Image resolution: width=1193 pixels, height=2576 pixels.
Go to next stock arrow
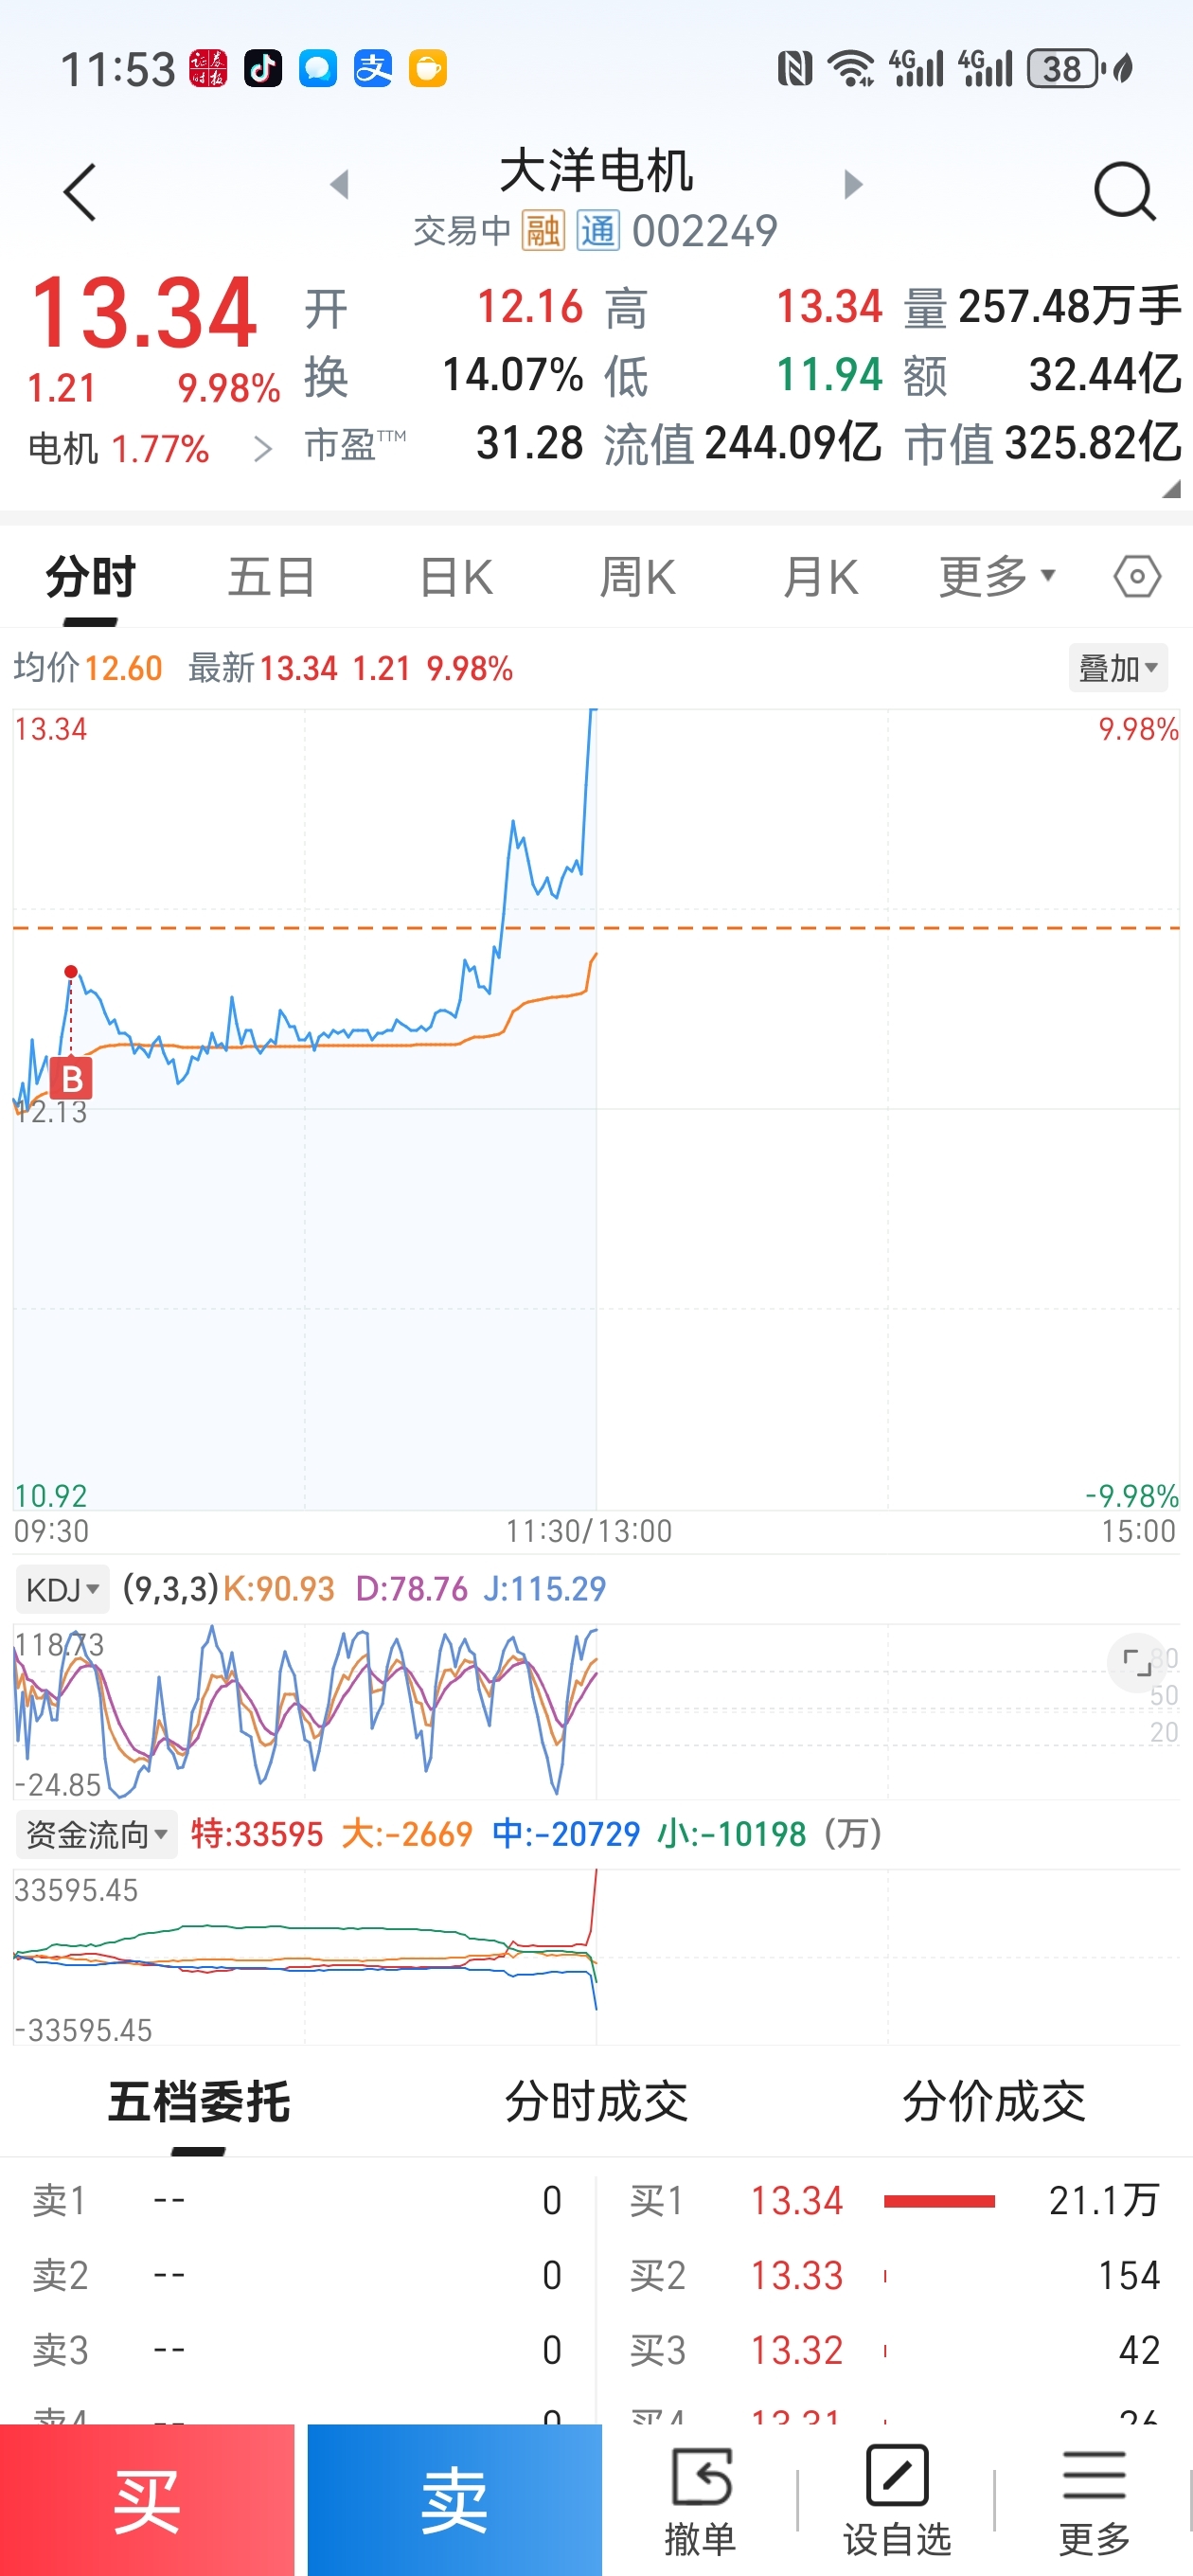[852, 184]
